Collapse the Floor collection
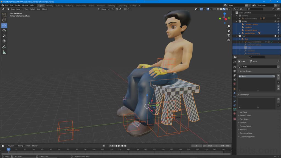Image resolution: width=281 pixels, height=158 pixels. 236,36
